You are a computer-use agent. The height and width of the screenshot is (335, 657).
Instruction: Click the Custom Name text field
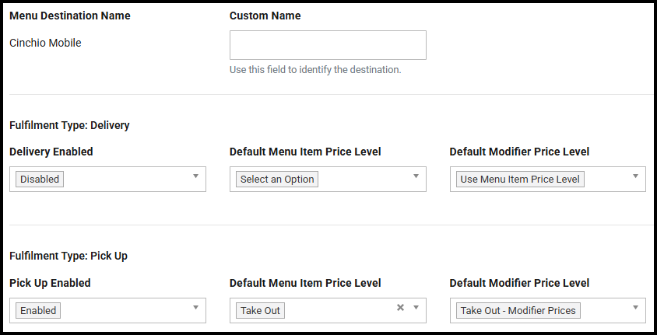(x=328, y=45)
